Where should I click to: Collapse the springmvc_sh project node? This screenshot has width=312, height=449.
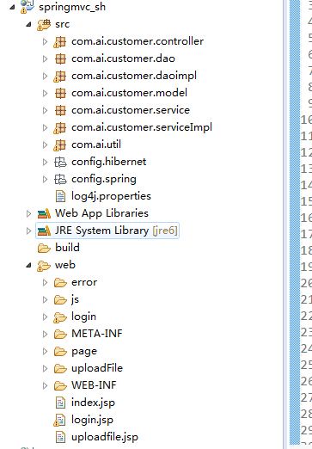tap(12, 7)
